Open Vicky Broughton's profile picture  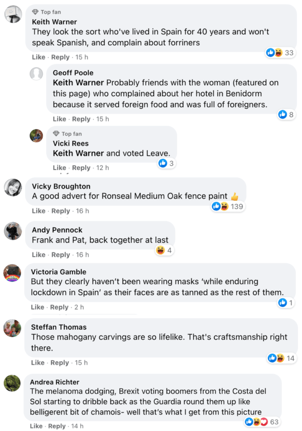(x=13, y=187)
